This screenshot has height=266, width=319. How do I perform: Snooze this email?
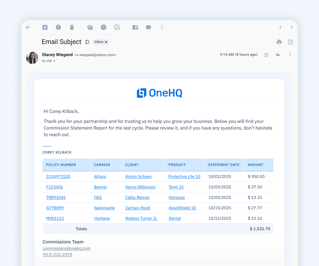tap(103, 27)
